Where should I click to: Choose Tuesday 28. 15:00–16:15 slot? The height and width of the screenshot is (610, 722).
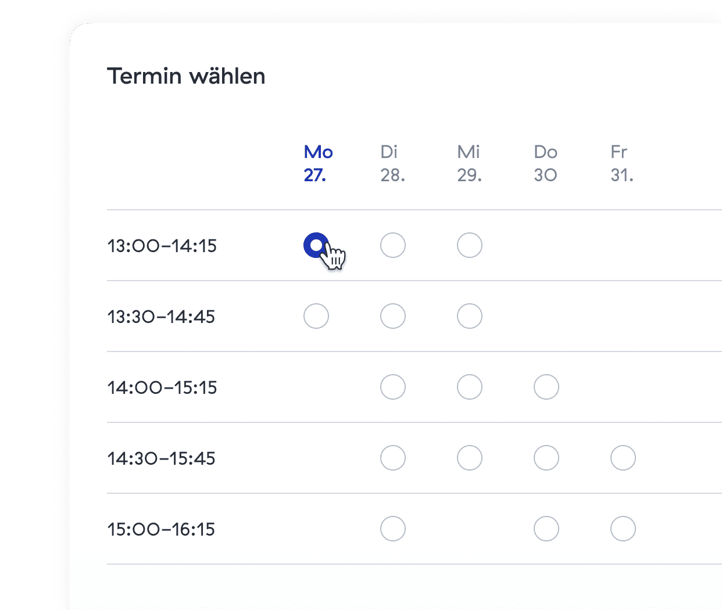pos(393,529)
